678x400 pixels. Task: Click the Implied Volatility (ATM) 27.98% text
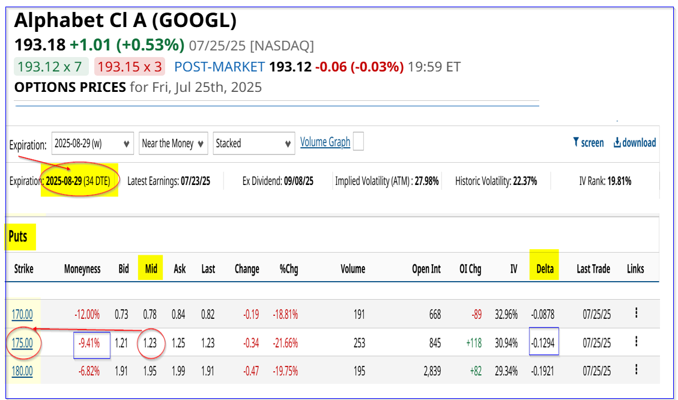[387, 181]
